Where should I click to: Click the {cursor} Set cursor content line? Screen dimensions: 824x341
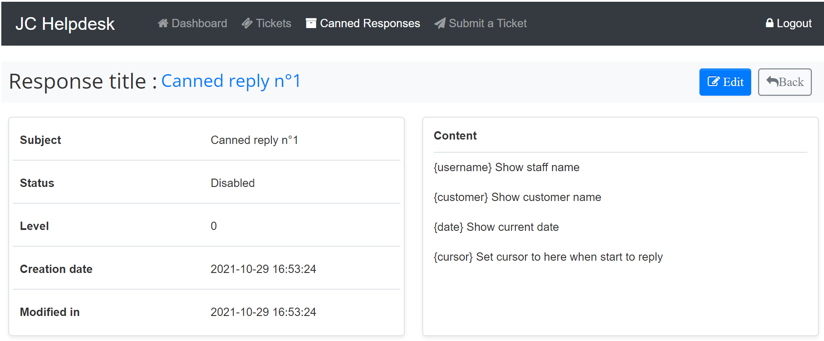548,257
